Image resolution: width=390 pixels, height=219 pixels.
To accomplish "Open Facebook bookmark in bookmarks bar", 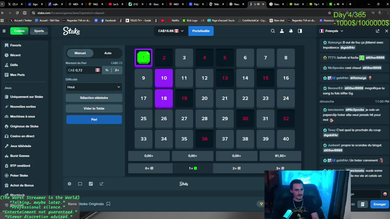I will coord(108,20).
